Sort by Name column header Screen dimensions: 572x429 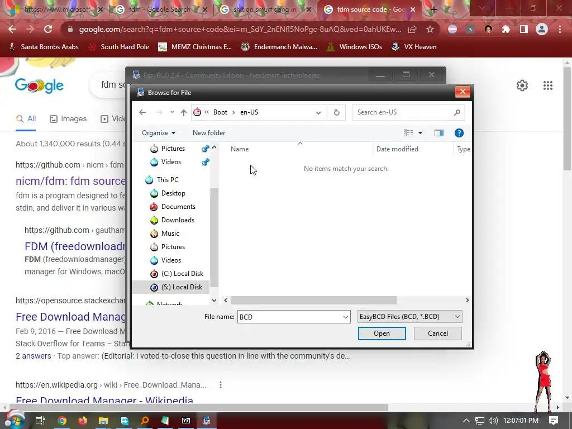(x=240, y=149)
